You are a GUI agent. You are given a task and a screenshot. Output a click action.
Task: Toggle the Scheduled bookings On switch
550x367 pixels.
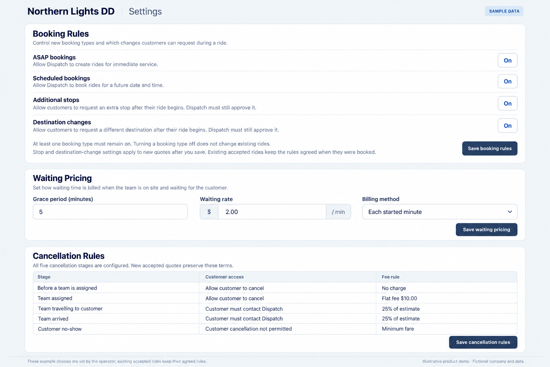coord(507,81)
